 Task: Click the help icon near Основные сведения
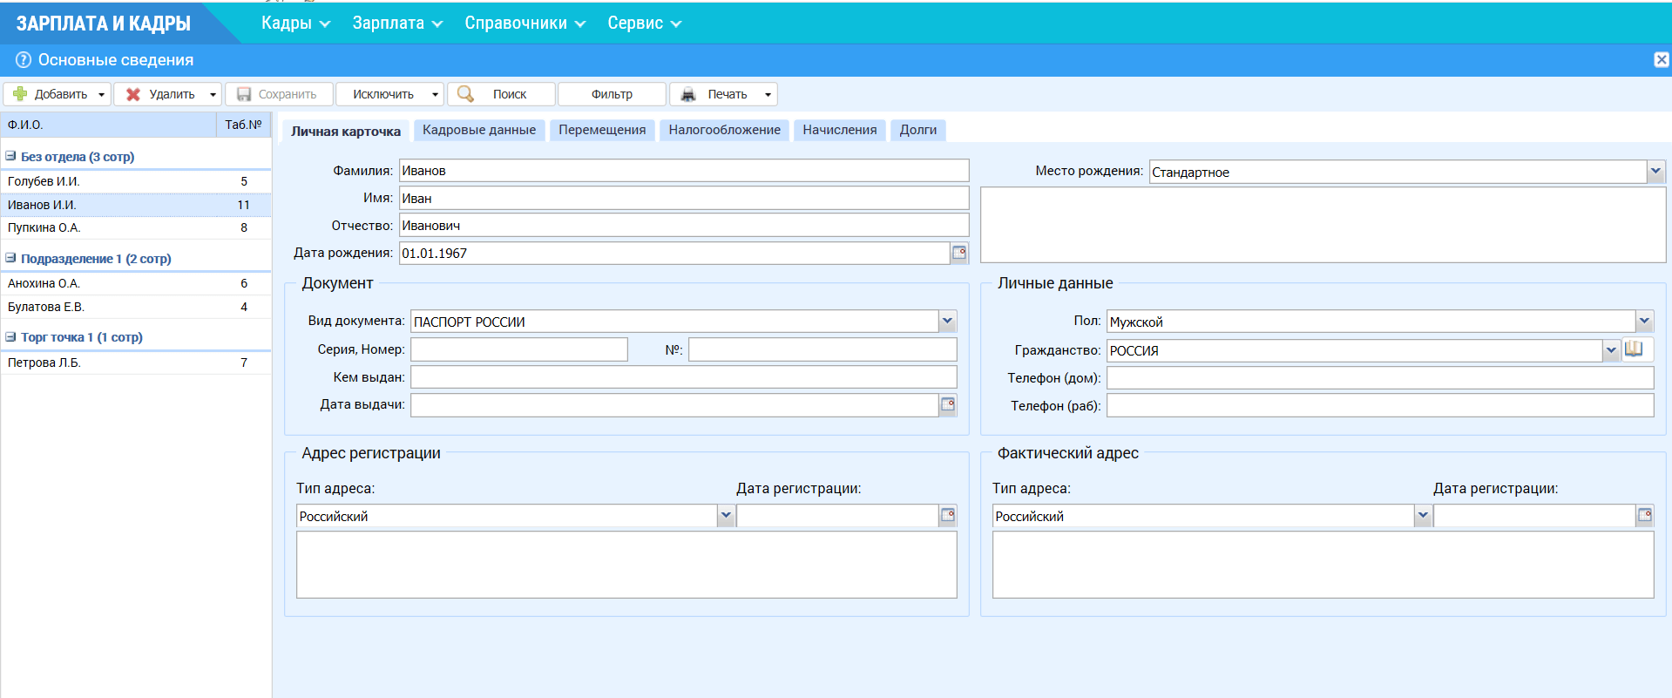(x=24, y=60)
